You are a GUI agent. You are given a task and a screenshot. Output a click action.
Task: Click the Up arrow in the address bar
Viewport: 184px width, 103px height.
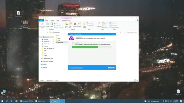(47, 32)
